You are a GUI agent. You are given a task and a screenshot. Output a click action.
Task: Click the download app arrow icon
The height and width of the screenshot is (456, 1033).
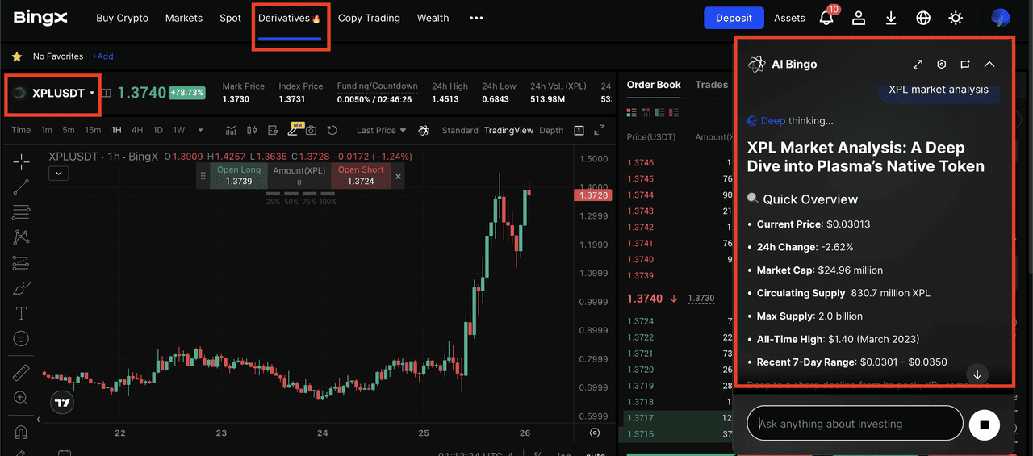click(891, 18)
